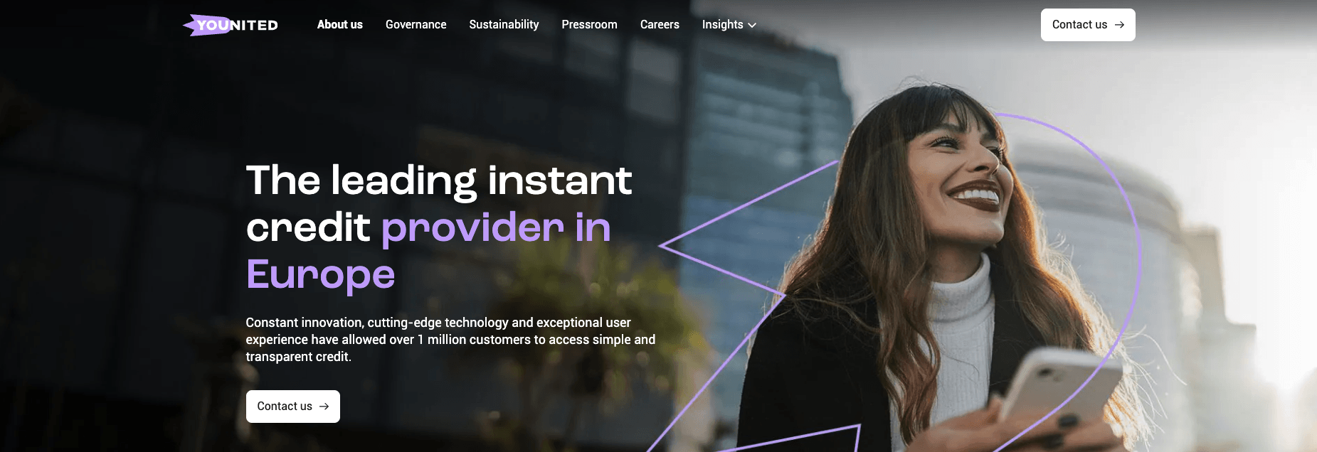Click the Contact us button below the paragraph
This screenshot has width=1317, height=452.
[x=292, y=407]
